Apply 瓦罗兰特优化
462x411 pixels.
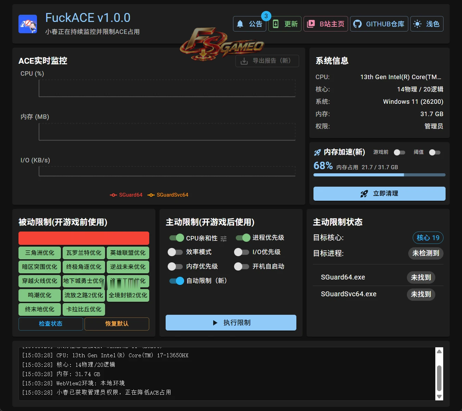tap(84, 253)
